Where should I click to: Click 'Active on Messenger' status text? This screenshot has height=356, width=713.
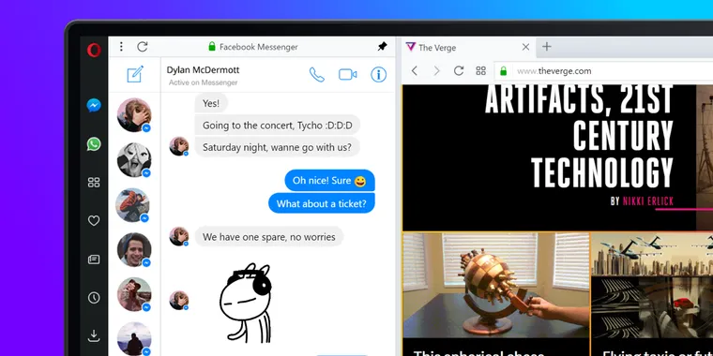click(203, 82)
